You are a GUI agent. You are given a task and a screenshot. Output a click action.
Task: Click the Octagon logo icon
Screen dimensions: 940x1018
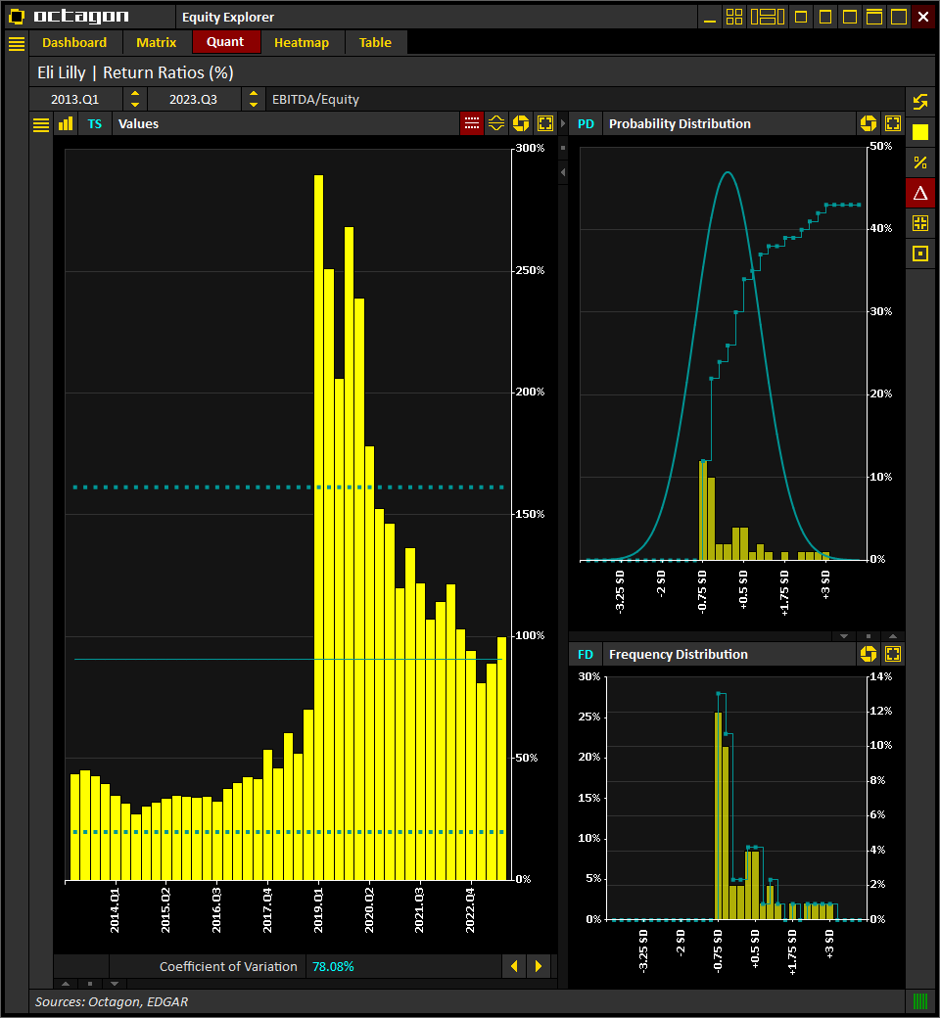[17, 17]
